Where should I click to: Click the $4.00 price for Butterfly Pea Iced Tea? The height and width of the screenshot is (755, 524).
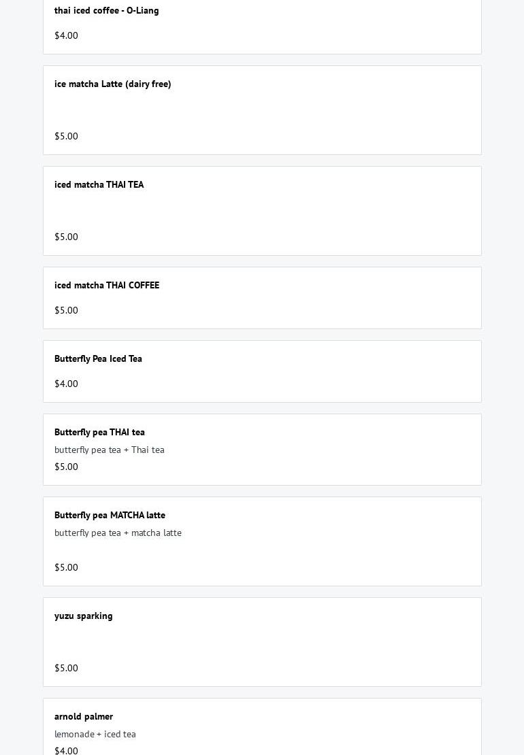(66, 383)
